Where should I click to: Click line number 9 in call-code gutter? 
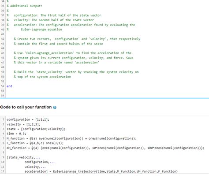(4, 157)
